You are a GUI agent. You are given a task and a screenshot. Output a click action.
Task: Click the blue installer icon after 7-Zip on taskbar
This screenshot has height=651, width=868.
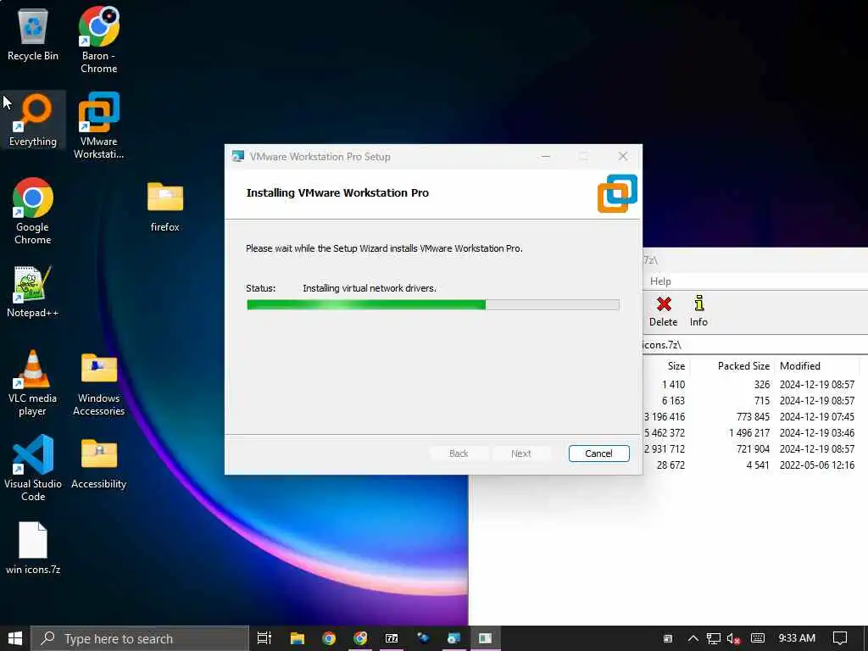point(423,638)
